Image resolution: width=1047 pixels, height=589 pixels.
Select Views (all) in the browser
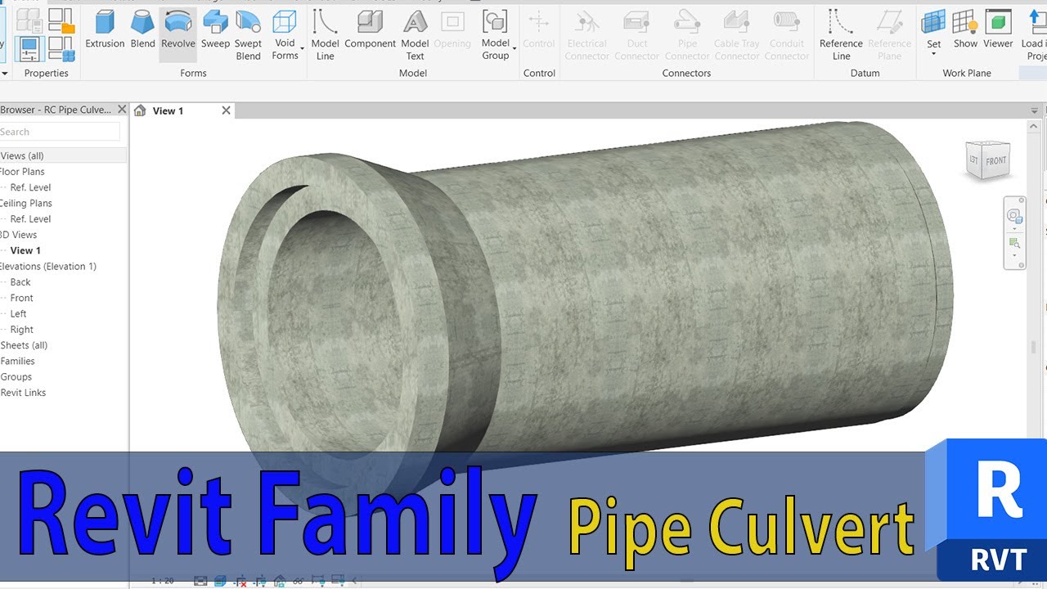click(22, 155)
